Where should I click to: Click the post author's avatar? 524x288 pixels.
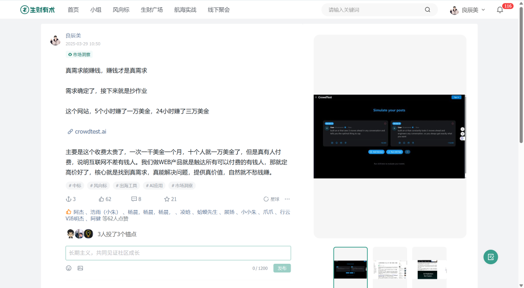pos(55,40)
